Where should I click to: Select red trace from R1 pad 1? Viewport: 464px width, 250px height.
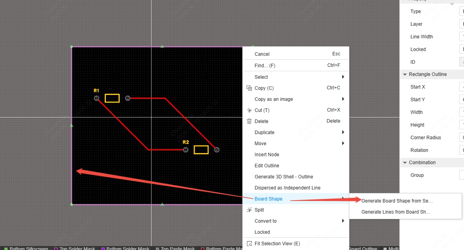click(123, 125)
